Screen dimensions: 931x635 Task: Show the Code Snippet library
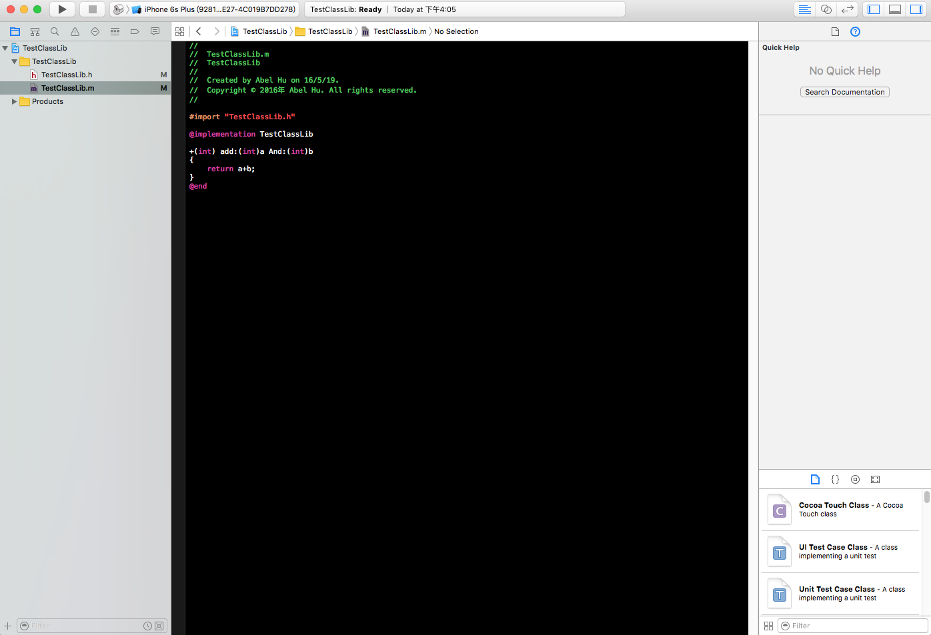(835, 479)
